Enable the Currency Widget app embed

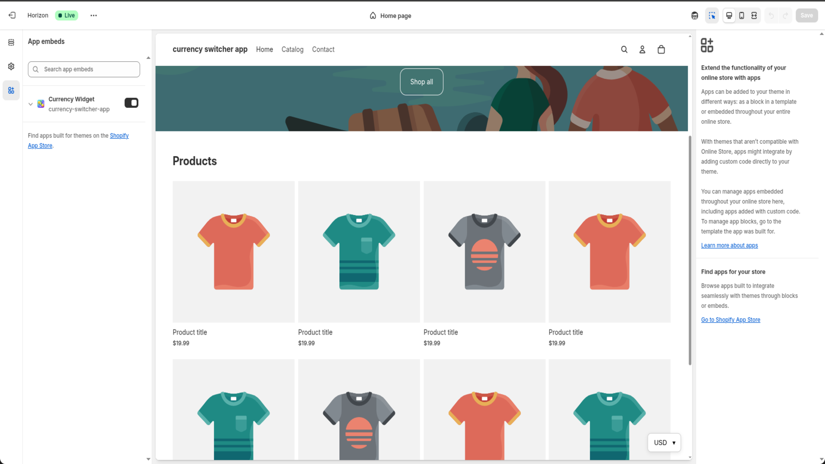(x=131, y=103)
